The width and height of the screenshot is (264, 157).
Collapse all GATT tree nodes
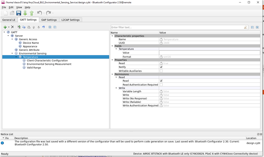coord(55,27)
